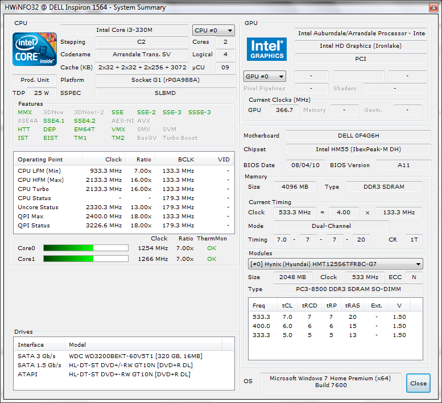Select the WDC WD3200BEKT drive row
442x403 pixels.
pos(124,356)
